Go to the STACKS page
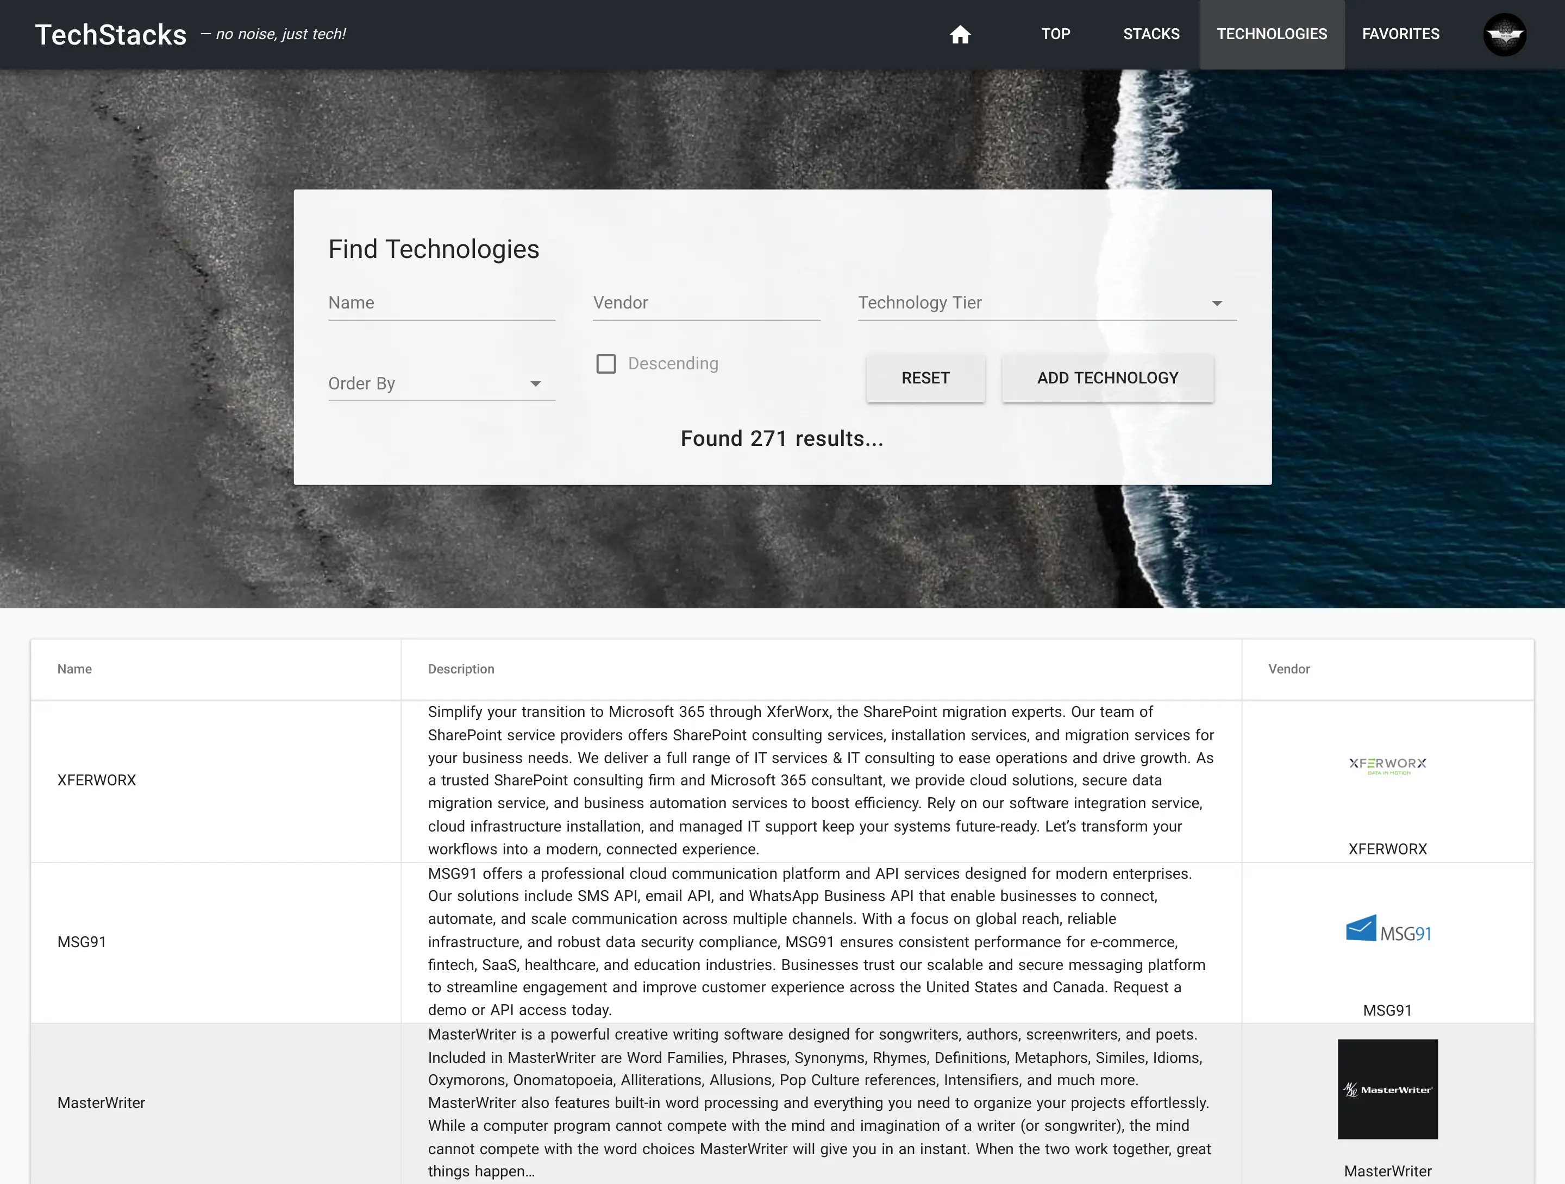Image resolution: width=1565 pixels, height=1184 pixels. click(x=1150, y=35)
